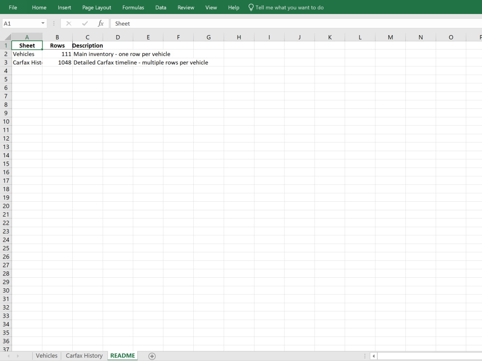482x361 pixels.
Task: Click the tab bar split handle dots
Action: 365,356
